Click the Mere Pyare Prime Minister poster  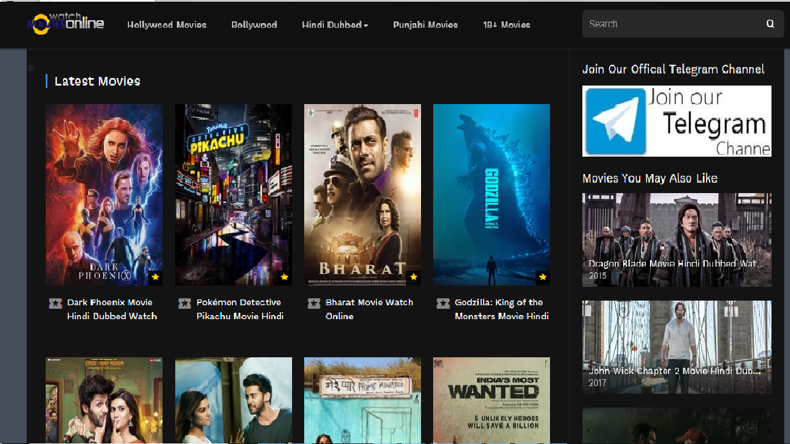tap(363, 400)
